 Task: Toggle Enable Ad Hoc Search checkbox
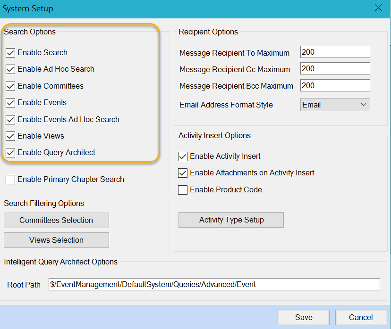coord(10,69)
